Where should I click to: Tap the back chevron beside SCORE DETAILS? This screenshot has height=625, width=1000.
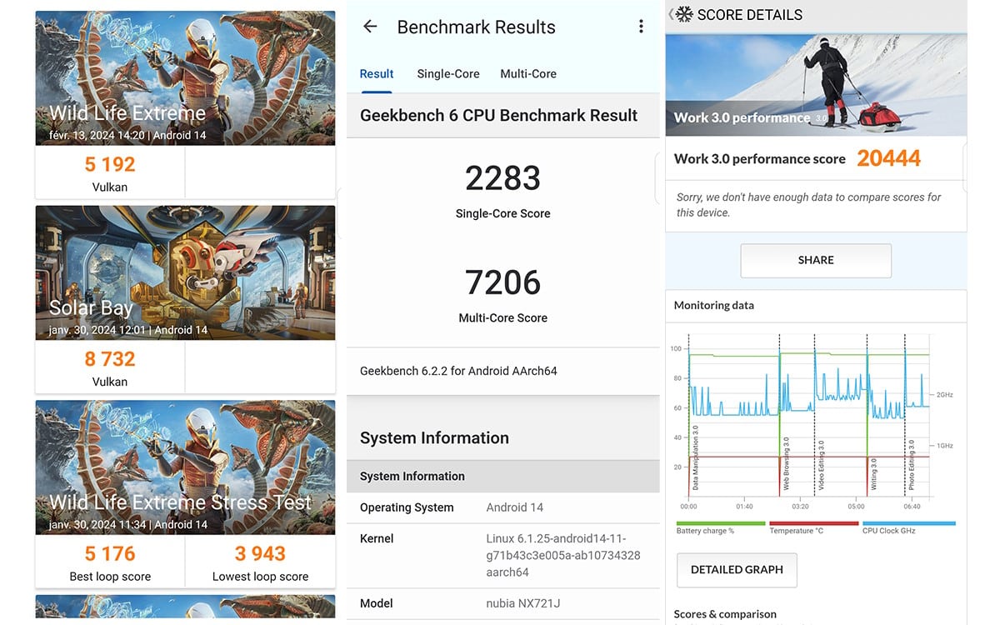point(671,14)
